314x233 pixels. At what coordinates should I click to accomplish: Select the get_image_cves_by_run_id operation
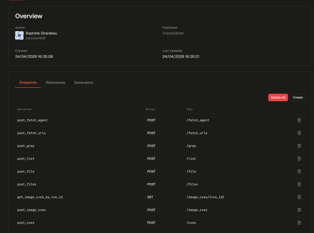(40, 197)
